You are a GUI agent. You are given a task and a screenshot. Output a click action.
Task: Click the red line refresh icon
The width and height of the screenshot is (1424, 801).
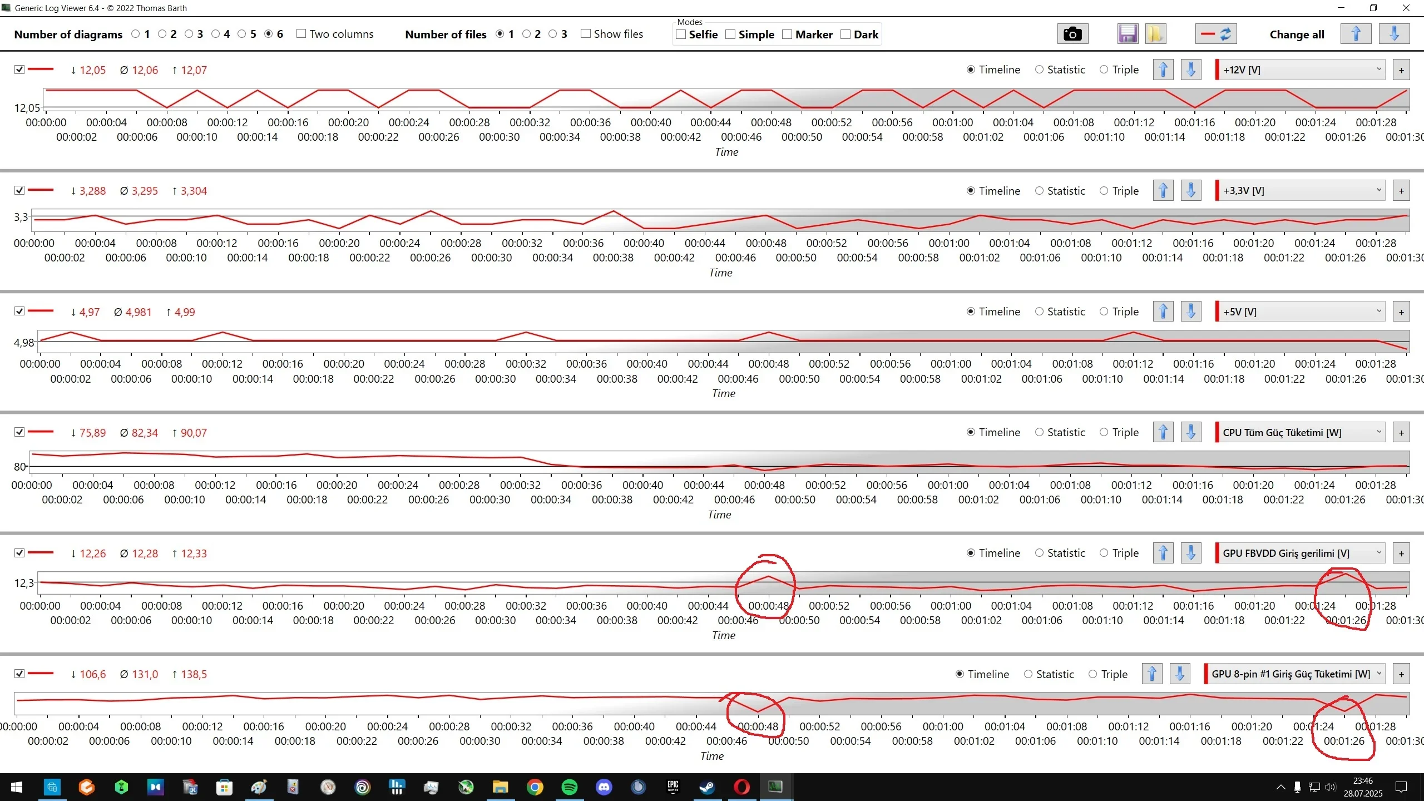[x=1216, y=34]
